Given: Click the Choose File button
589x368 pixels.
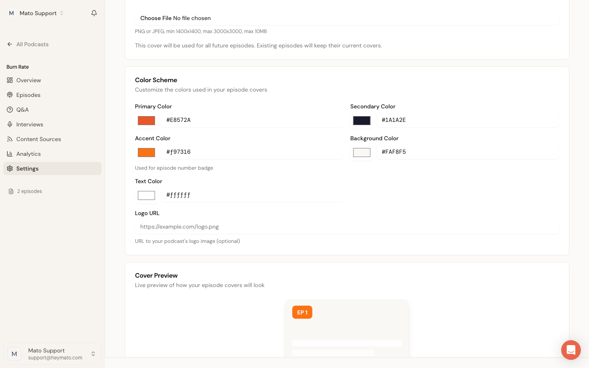Looking at the screenshot, I should 156,18.
